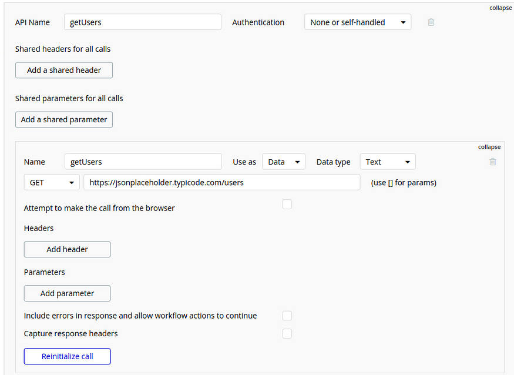The height and width of the screenshot is (375, 514).
Task: Check Include errors in response option
Action: pyautogui.click(x=287, y=316)
